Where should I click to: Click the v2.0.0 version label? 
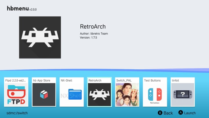pyautogui.click(x=33, y=10)
